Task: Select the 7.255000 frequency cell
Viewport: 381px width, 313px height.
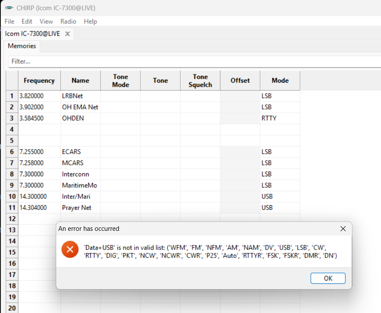Action: [39, 152]
